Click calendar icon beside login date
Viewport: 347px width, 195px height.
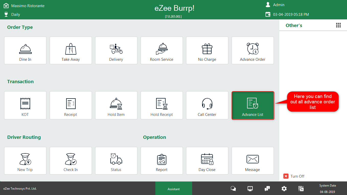(x=268, y=14)
